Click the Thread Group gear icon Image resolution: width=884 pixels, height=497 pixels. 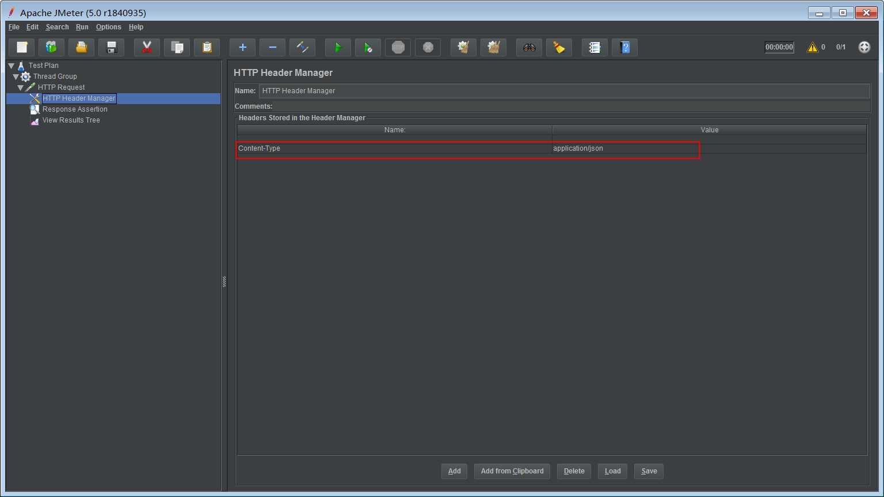[26, 77]
